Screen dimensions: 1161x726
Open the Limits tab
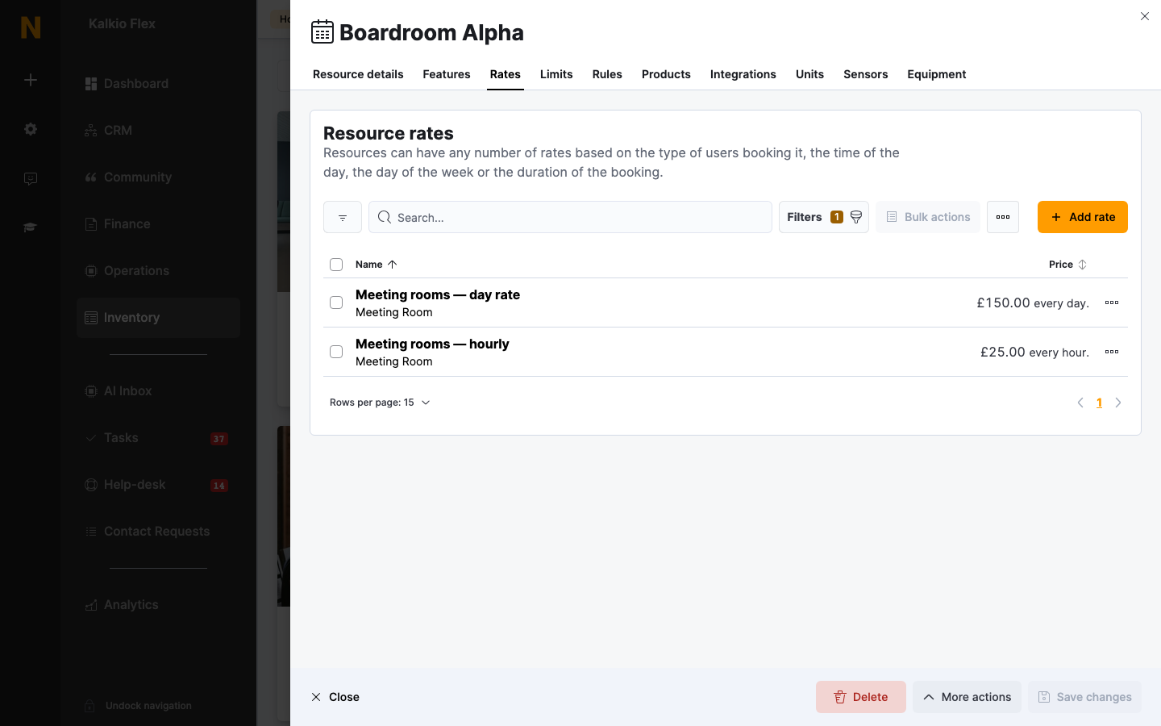(x=556, y=74)
